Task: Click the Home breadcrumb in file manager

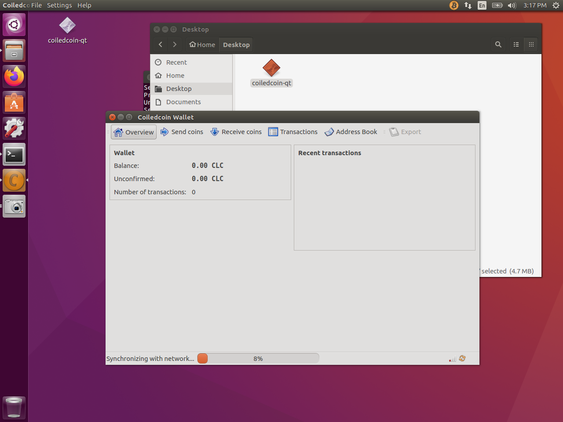Action: pyautogui.click(x=202, y=44)
